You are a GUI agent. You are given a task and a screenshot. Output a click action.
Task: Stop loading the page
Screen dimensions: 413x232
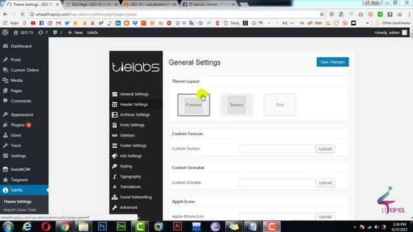point(23,14)
